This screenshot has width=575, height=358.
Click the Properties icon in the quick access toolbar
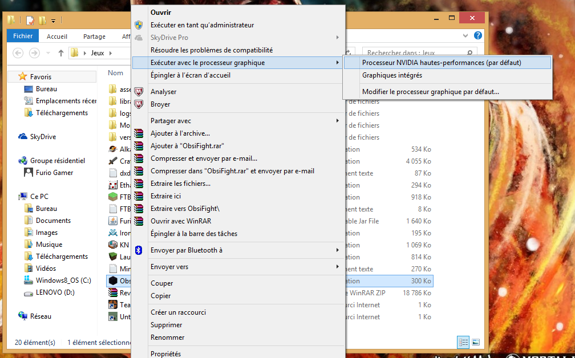tap(30, 20)
